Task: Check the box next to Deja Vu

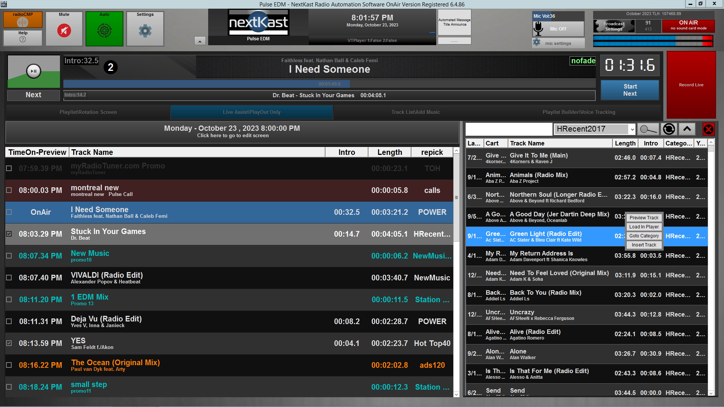Action: tap(9, 321)
